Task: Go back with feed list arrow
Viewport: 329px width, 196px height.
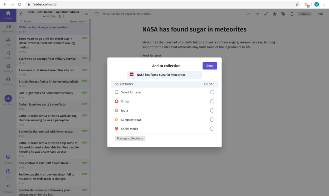Action: point(22,14)
